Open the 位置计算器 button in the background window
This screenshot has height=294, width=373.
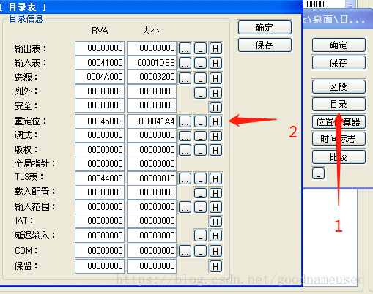(x=339, y=121)
